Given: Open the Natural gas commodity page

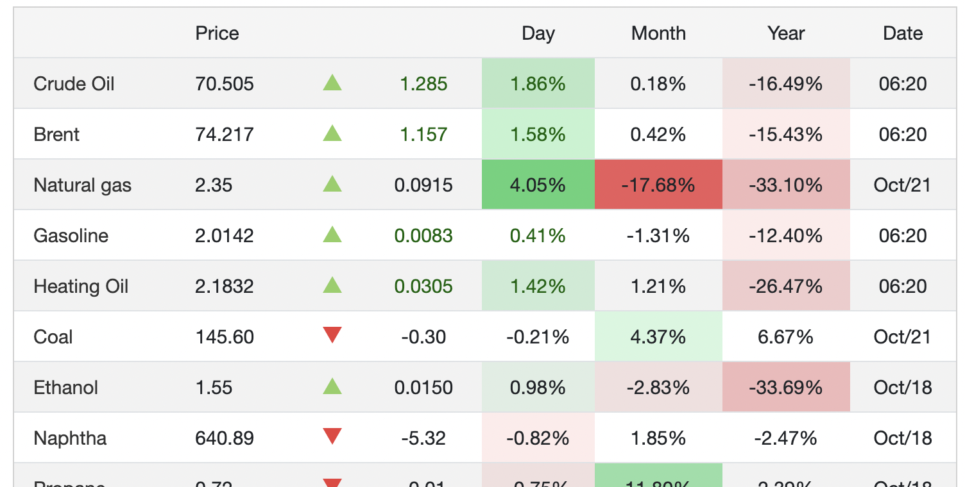Looking at the screenshot, I should [x=82, y=185].
